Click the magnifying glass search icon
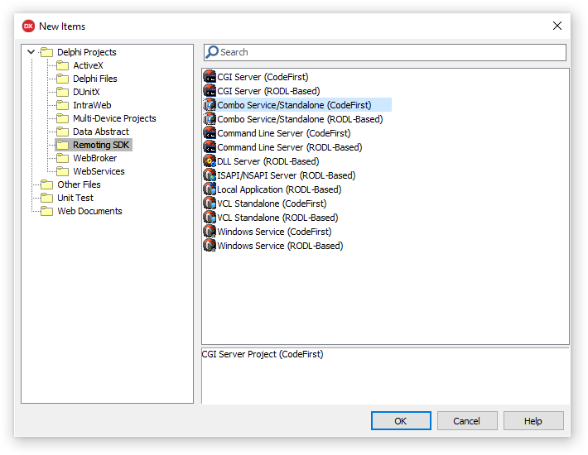Image resolution: width=588 pixels, height=455 pixels. (212, 52)
